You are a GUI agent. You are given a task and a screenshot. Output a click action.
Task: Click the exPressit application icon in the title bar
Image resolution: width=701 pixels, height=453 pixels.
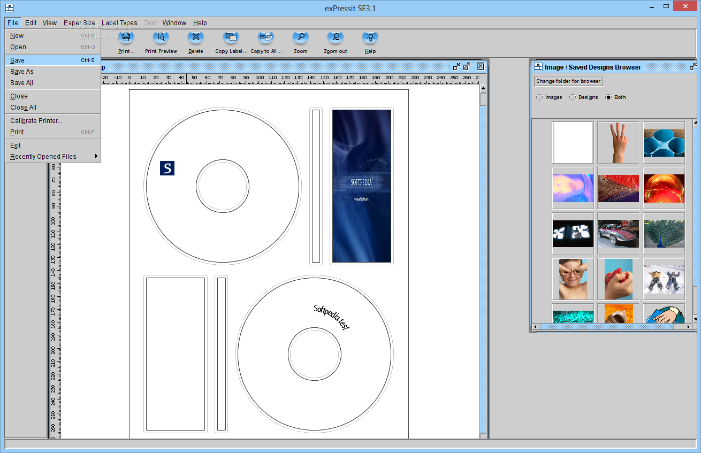[x=10, y=8]
